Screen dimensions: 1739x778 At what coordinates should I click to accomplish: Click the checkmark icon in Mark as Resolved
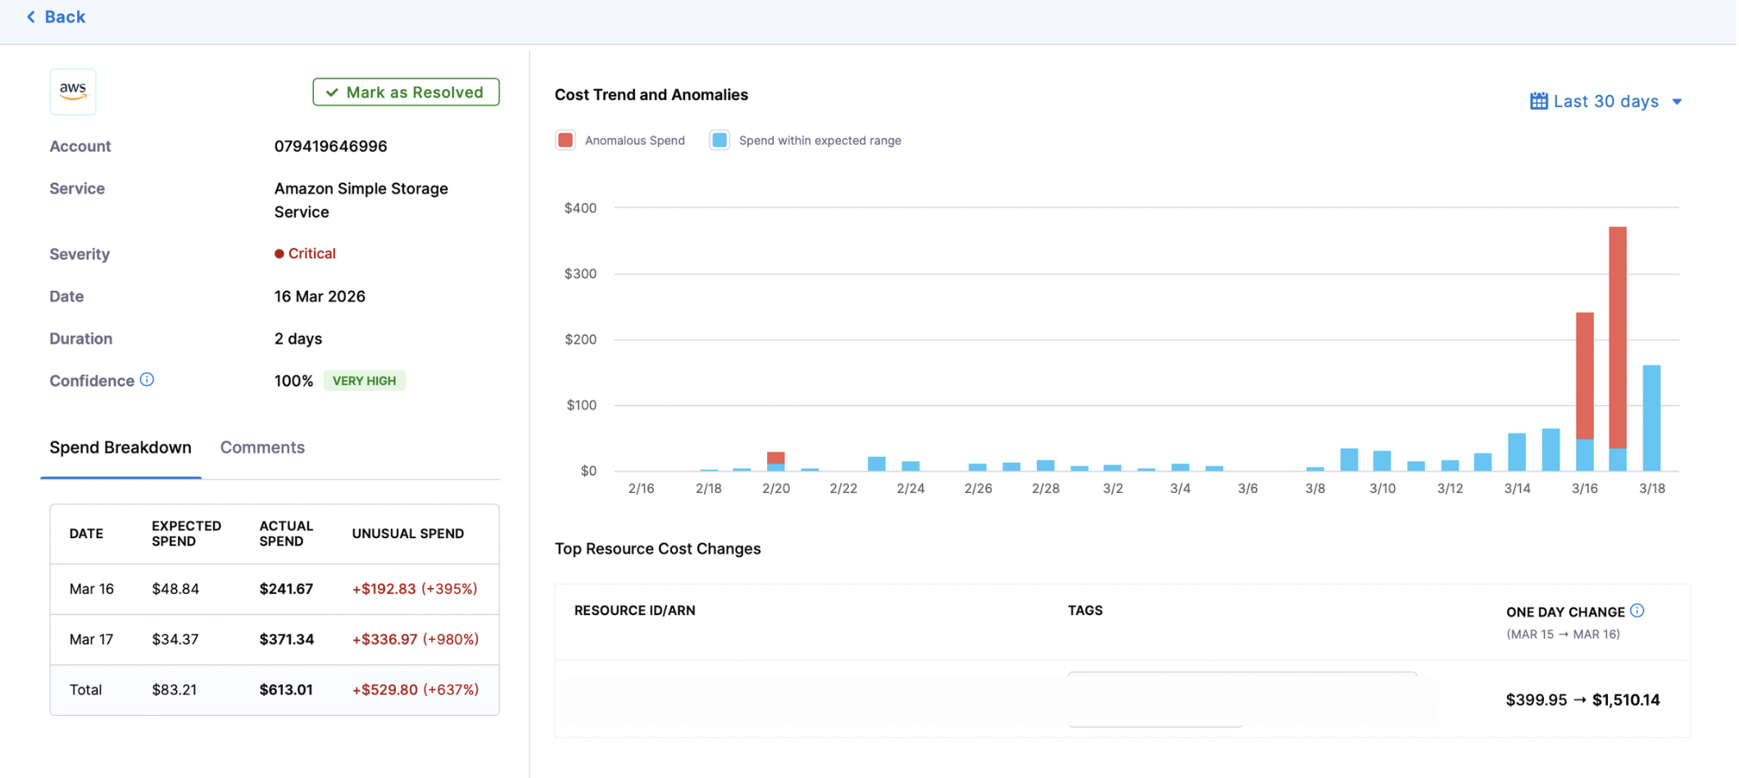pos(332,93)
